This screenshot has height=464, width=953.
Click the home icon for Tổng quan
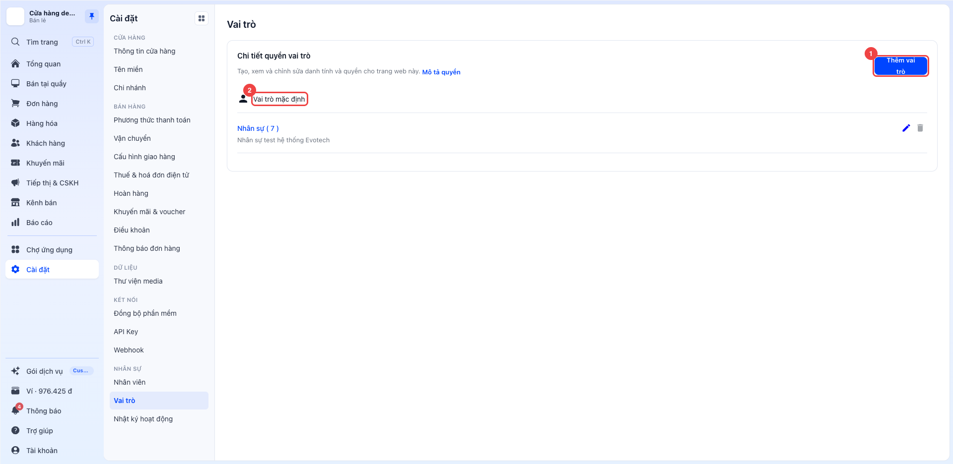click(x=15, y=63)
